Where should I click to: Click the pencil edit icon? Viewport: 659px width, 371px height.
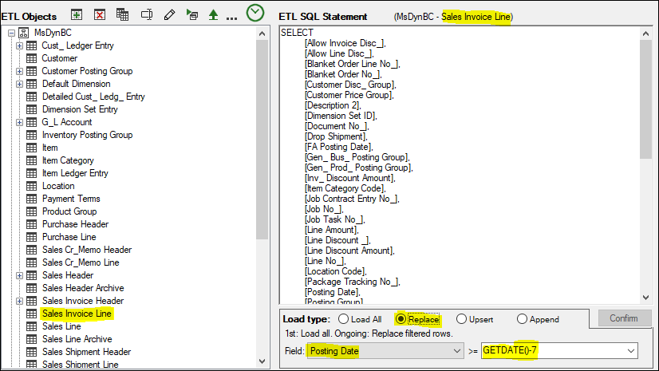[x=169, y=15]
